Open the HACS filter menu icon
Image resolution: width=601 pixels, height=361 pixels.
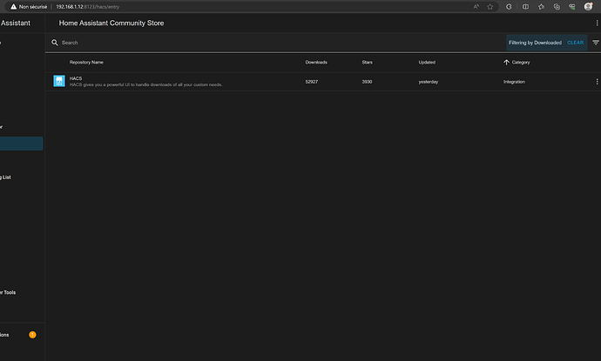596,43
